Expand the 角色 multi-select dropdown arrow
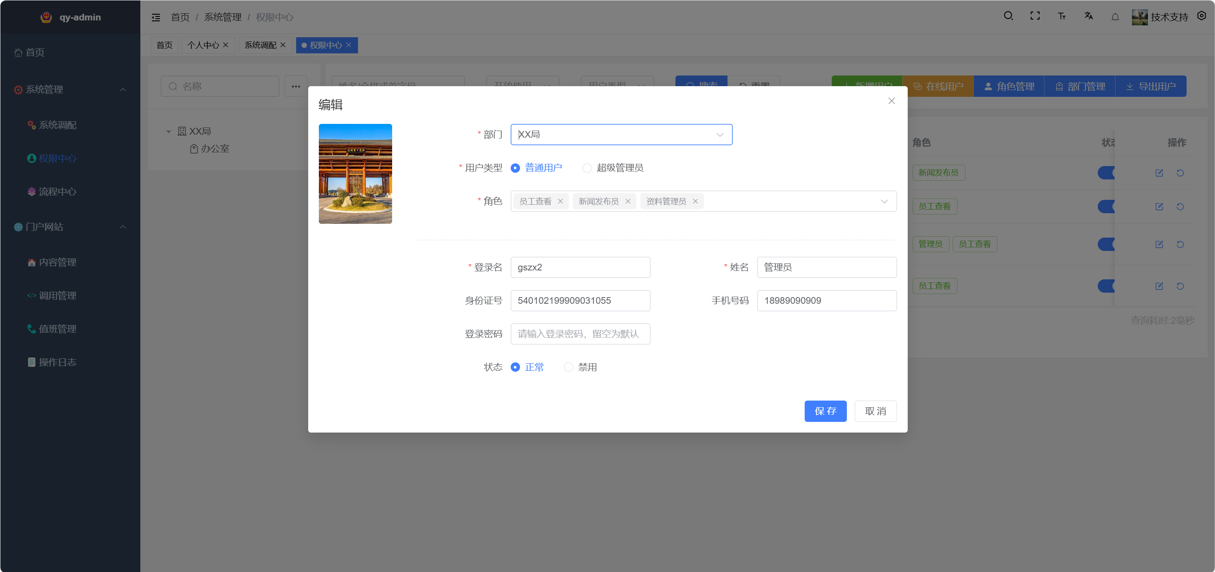Screen dimensions: 1215x572 (x=884, y=201)
